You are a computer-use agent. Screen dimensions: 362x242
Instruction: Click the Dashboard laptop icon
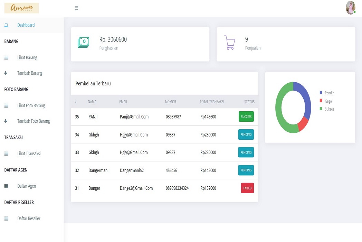pyautogui.click(x=6, y=25)
